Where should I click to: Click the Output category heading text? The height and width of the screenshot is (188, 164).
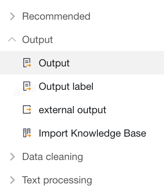[x=37, y=40]
